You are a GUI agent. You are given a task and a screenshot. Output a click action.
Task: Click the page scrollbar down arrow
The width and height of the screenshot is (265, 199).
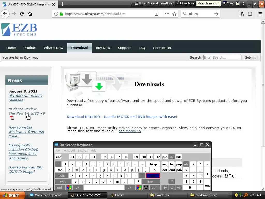(x=263, y=189)
